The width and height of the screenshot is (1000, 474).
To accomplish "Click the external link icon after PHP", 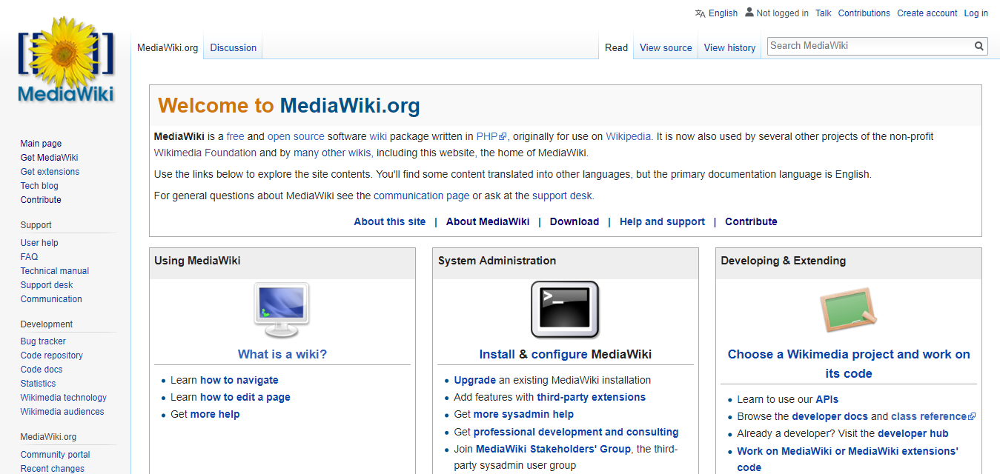I will coord(503,137).
